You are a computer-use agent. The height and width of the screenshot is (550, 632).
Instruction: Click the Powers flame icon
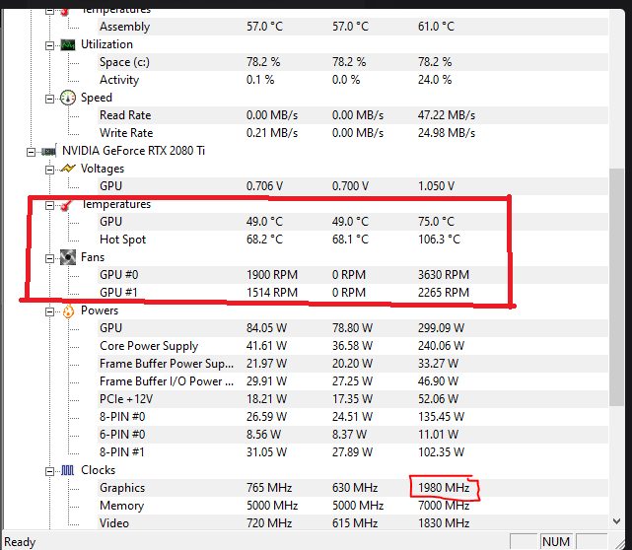pyautogui.click(x=68, y=310)
